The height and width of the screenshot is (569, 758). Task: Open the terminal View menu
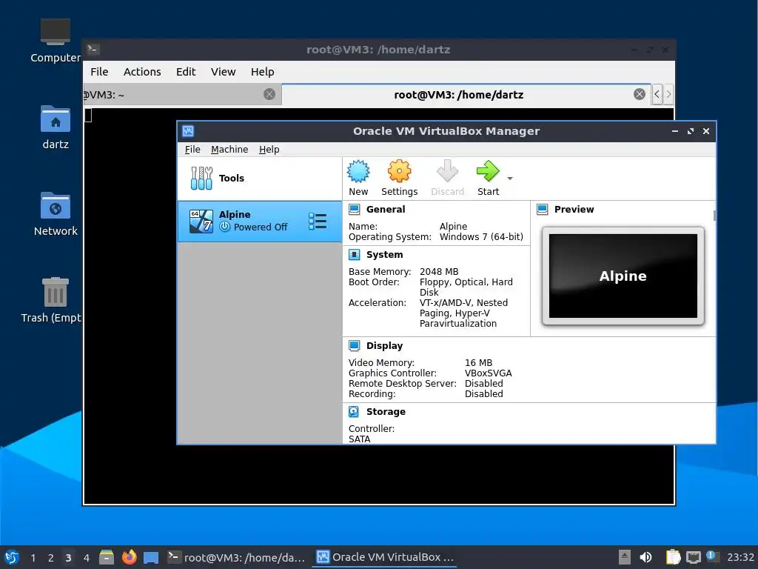[x=223, y=72]
